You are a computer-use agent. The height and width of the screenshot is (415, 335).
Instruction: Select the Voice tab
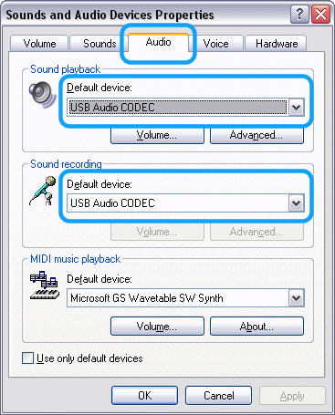click(x=215, y=44)
